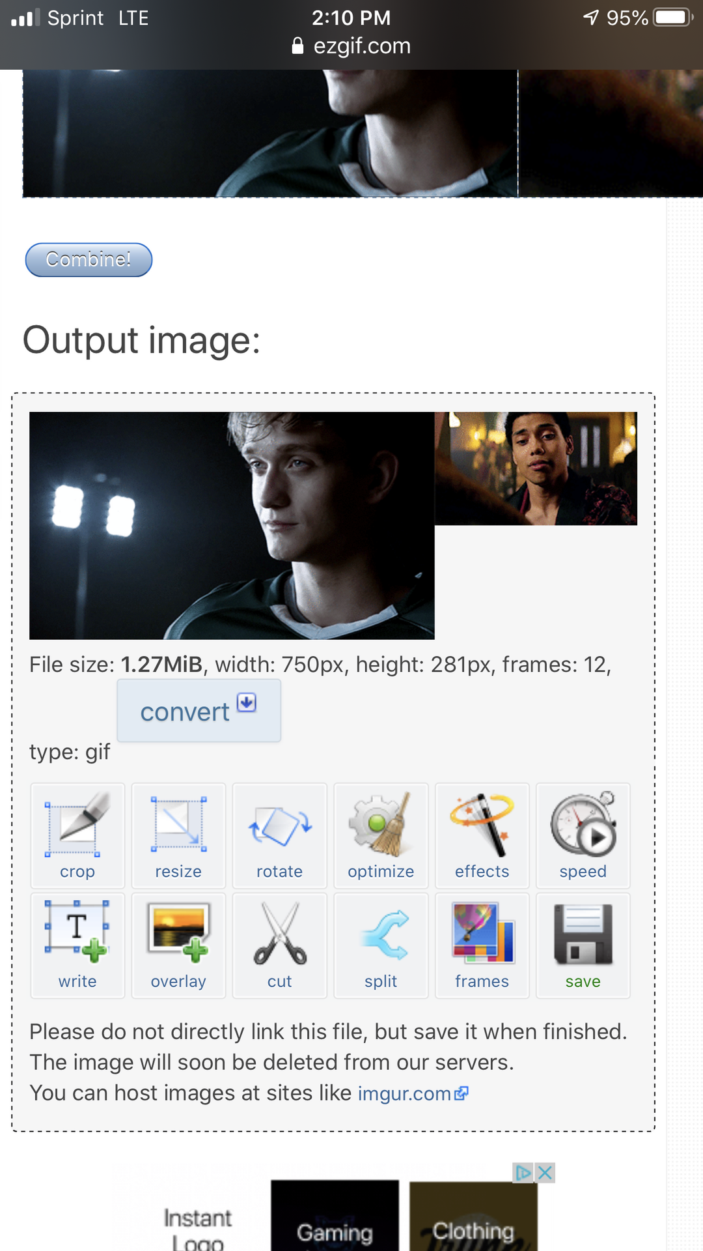View the frames tool

(482, 945)
